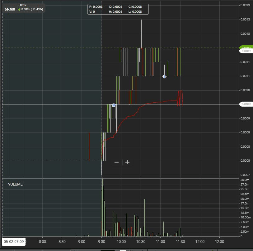253x251 pixels.
Task: Click the L: 0.0008 low value
Action: click(135, 12)
